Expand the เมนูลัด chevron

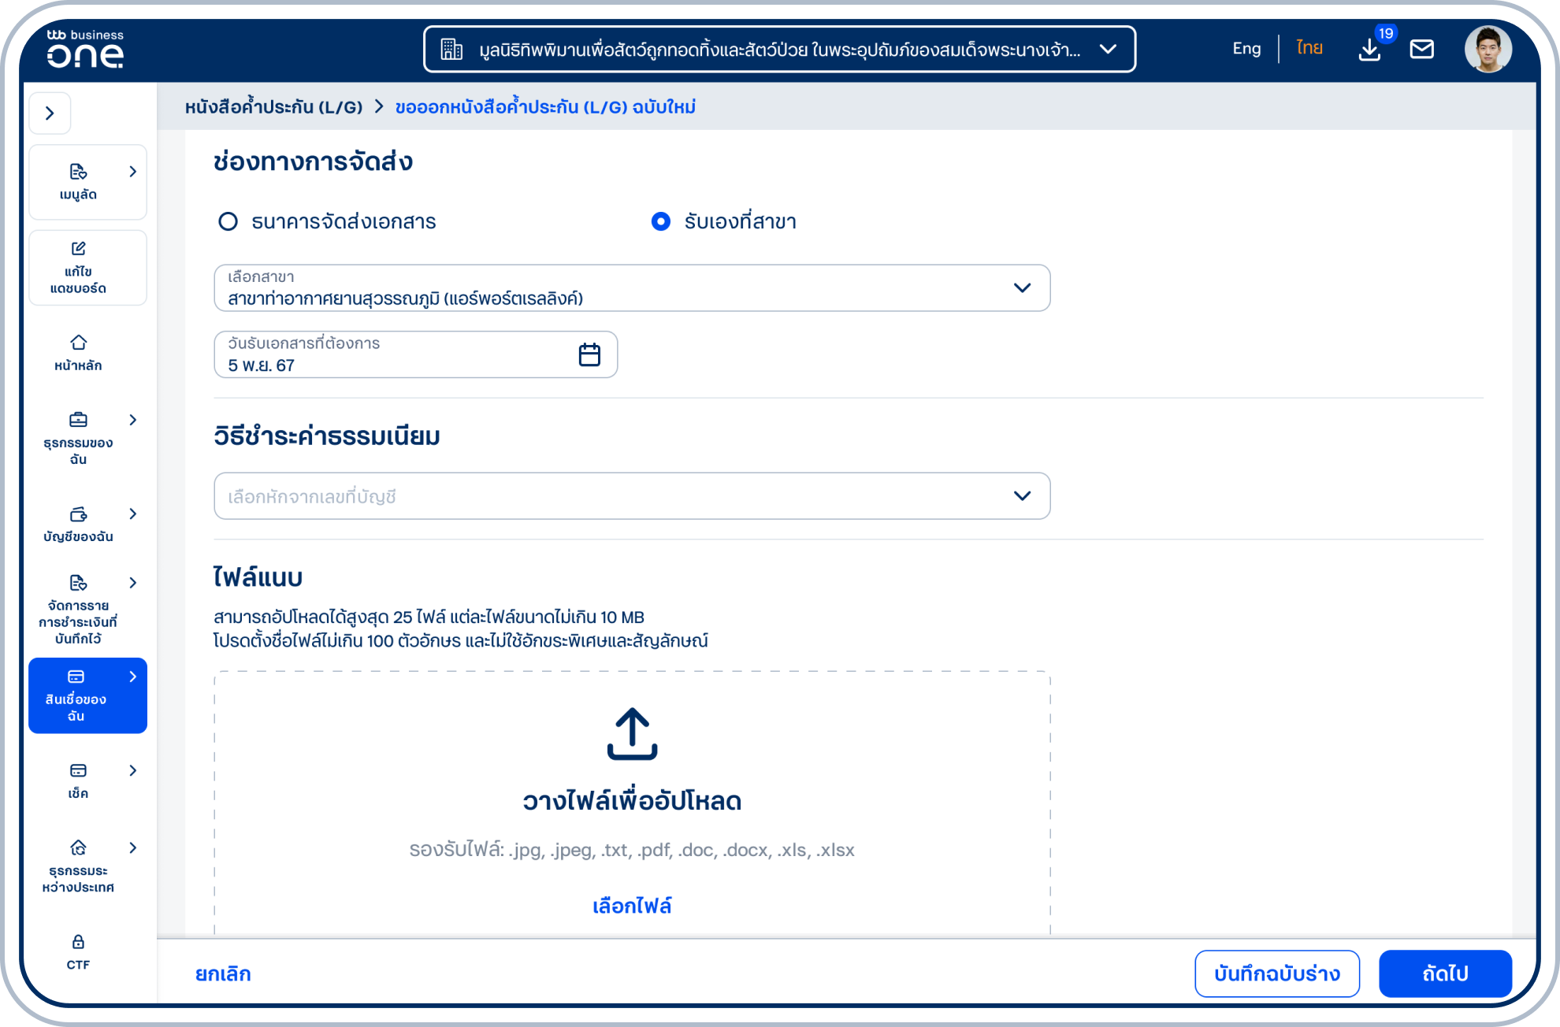[133, 172]
